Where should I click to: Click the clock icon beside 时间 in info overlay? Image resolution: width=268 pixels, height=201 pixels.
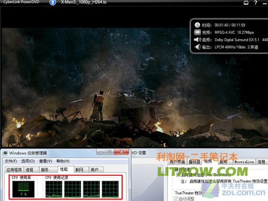pyautogui.click(x=197, y=25)
